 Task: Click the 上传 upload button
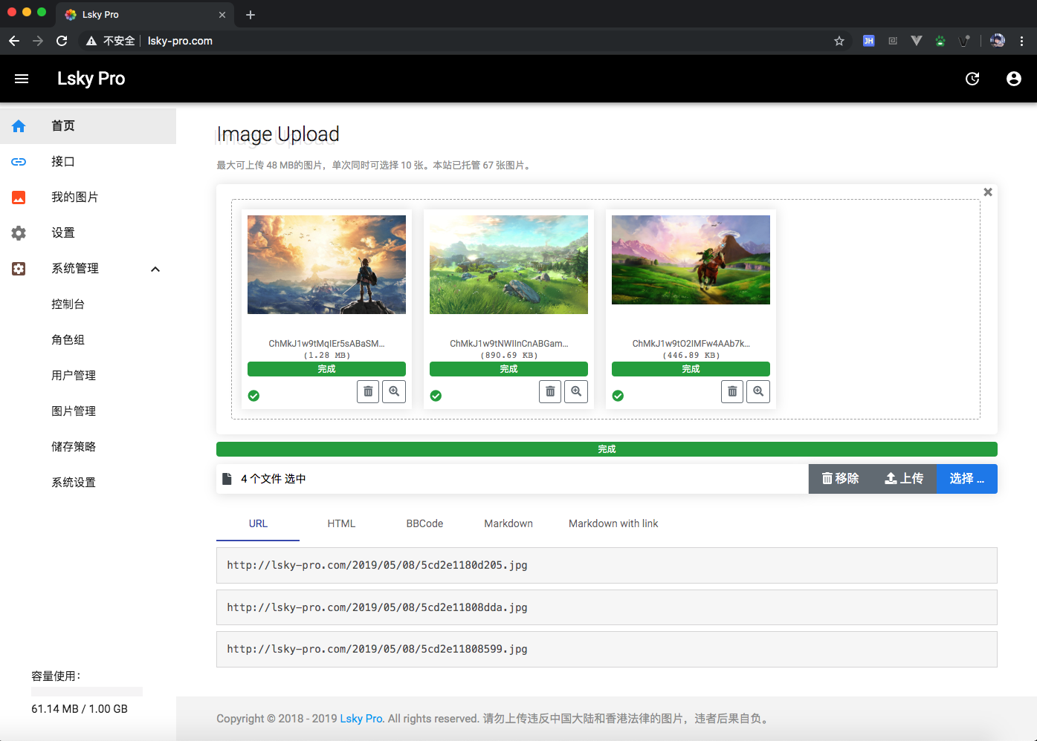pos(905,478)
